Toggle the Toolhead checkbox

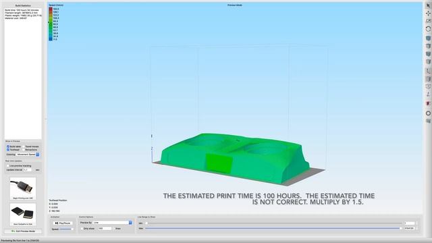pyautogui.click(x=8, y=150)
